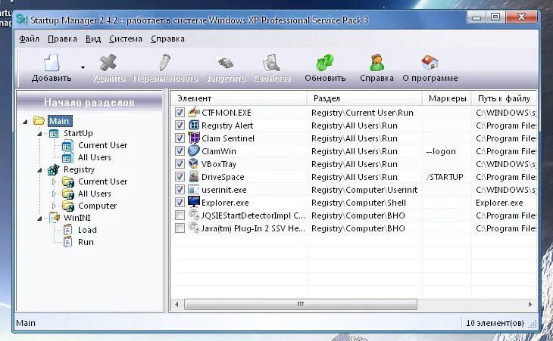Click the /STARTUP marker cell
The width and height of the screenshot is (553, 341).
445,177
